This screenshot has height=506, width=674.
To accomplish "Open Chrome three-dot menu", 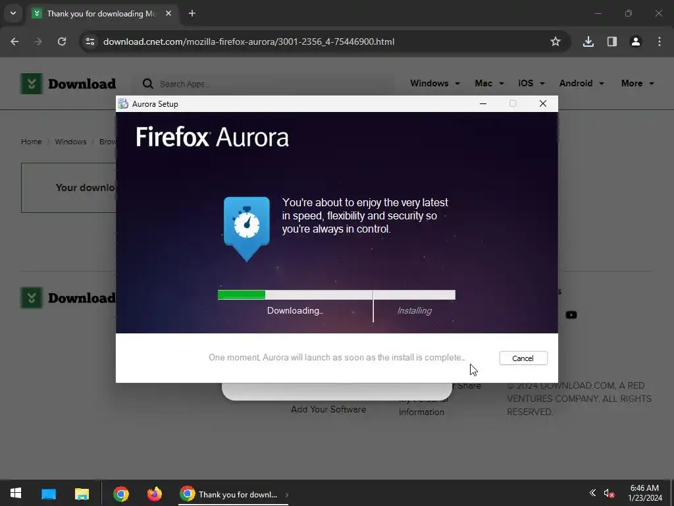I will point(660,42).
